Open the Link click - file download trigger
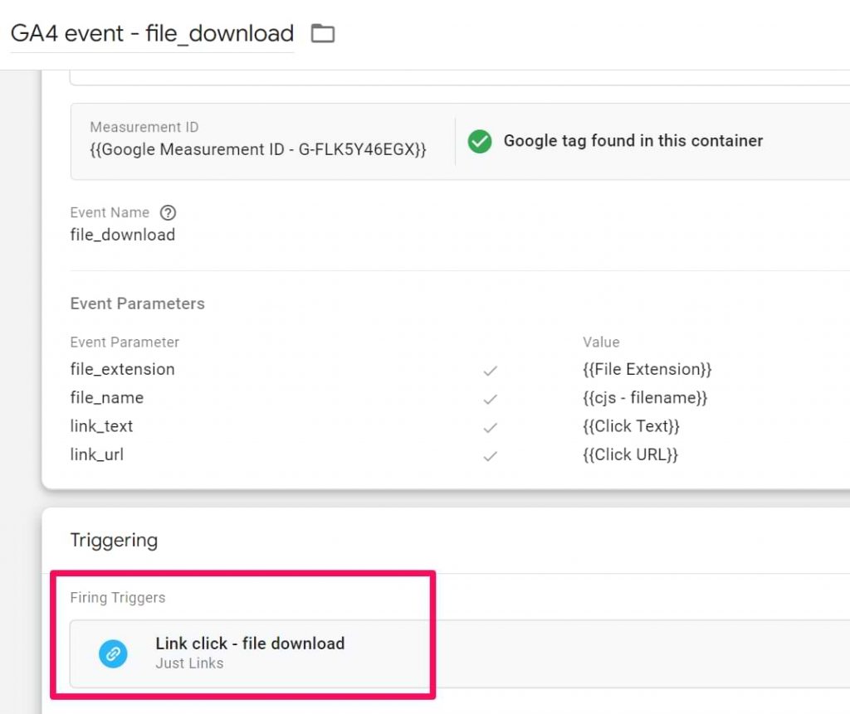Image resolution: width=850 pixels, height=714 pixels. click(x=250, y=643)
